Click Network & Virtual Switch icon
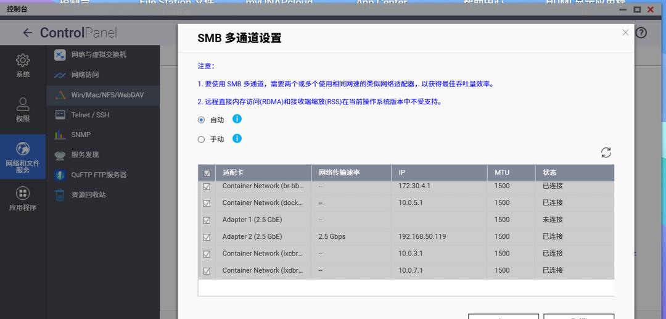The width and height of the screenshot is (666, 319). [60, 55]
